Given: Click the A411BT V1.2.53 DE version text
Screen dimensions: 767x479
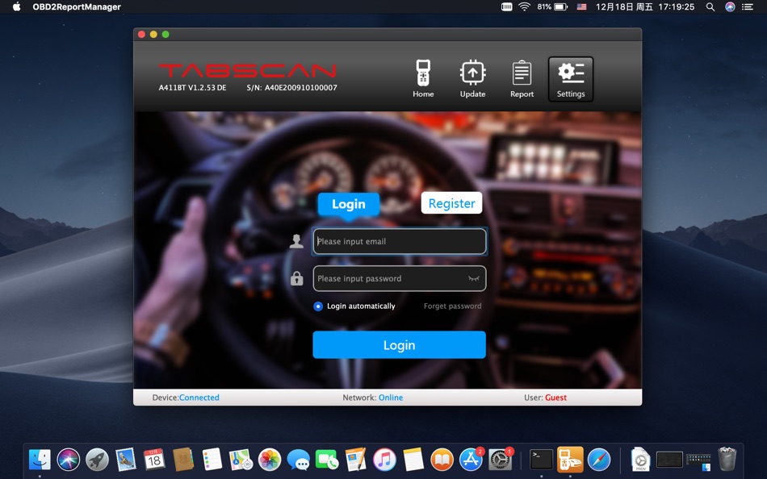Looking at the screenshot, I should (192, 87).
